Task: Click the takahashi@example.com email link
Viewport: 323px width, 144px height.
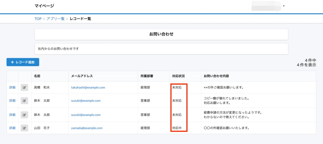Action: [x=88, y=87]
